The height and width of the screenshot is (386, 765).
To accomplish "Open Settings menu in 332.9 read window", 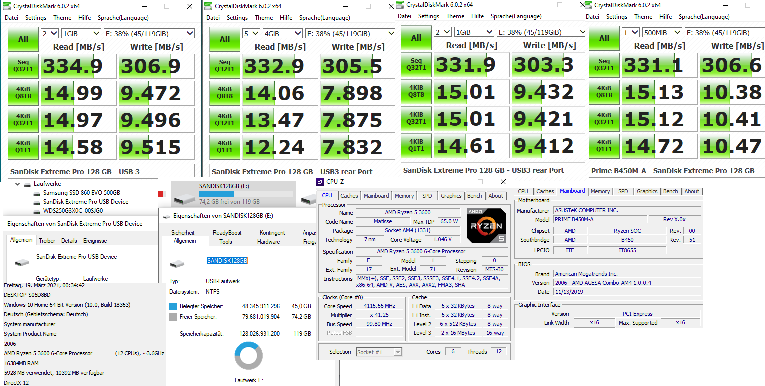I will [x=237, y=18].
